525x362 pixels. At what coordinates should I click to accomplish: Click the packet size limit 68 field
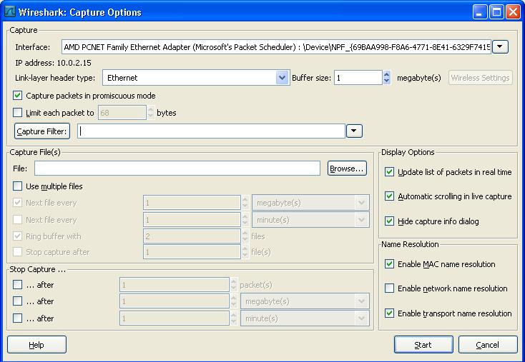pyautogui.click(x=122, y=113)
